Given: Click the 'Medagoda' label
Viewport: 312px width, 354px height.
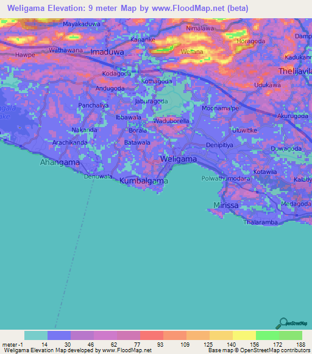Looking at the screenshot, I should coord(296,204).
